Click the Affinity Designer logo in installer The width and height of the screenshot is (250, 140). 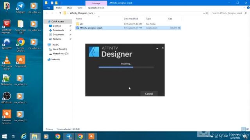[94, 52]
